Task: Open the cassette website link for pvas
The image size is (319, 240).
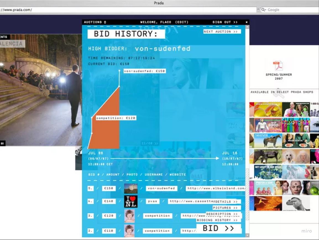Action: point(191,201)
